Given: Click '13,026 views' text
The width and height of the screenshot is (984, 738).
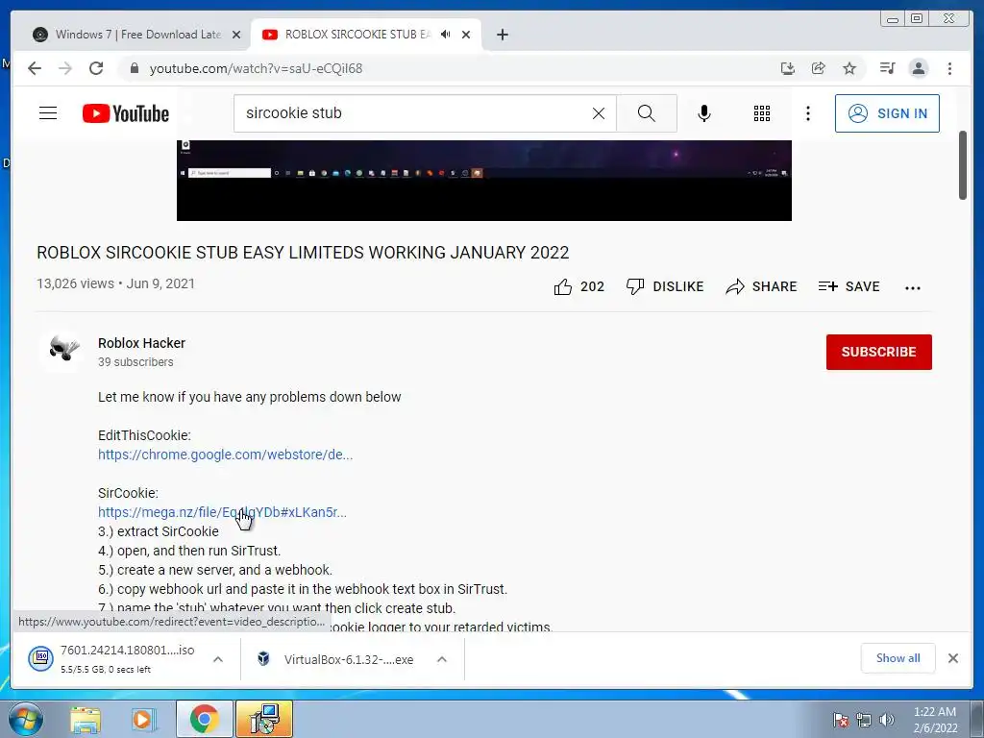Looking at the screenshot, I should tap(75, 283).
